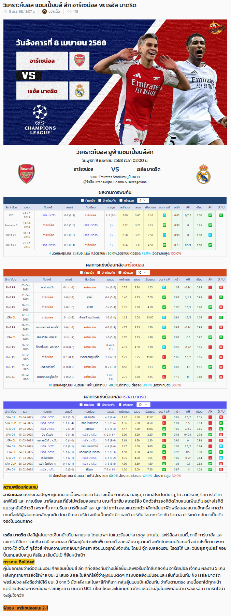The image size is (231, 616).
Task: Open the Balldoo logo in the banner
Action: coord(217,27)
